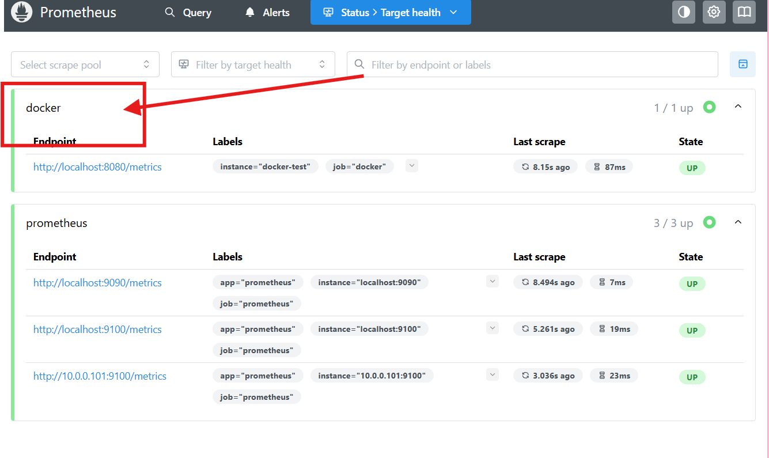The width and height of the screenshot is (769, 458).
Task: Click the 23ms scrape duration badge
Action: [614, 376]
